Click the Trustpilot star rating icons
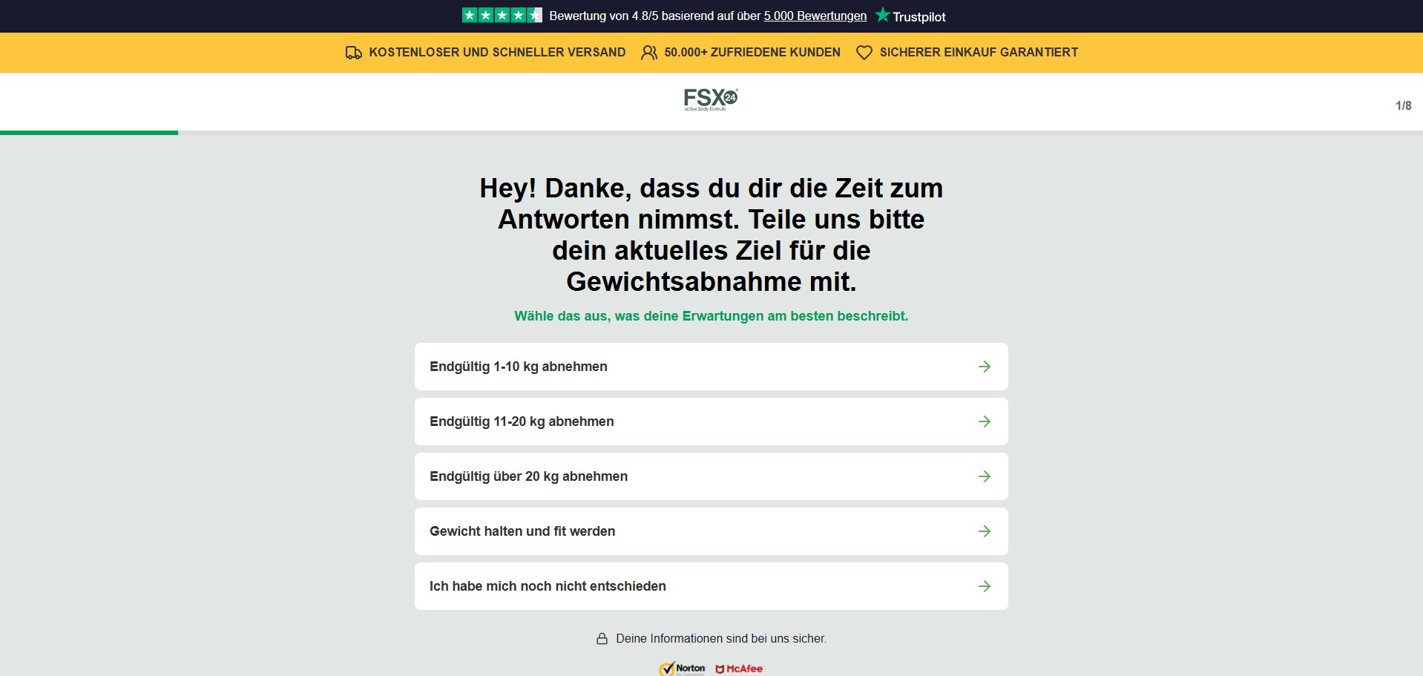Screen dimensions: 1423x676 pos(502,16)
